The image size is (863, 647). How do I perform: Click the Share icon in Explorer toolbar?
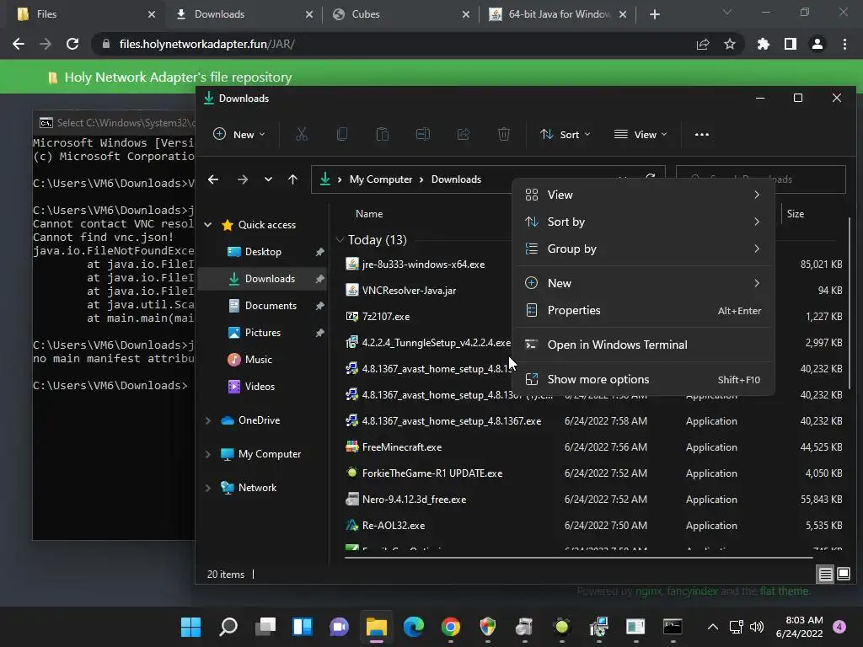[464, 134]
